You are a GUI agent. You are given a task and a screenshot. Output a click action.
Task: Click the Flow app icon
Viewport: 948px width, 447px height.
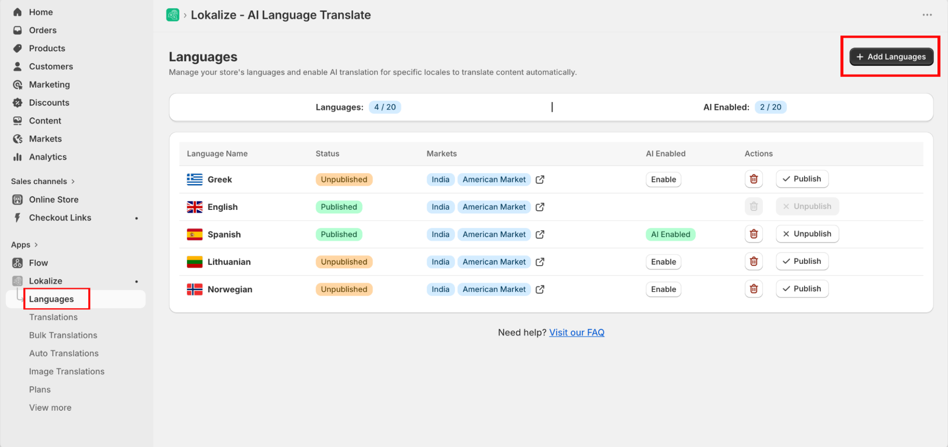(18, 263)
